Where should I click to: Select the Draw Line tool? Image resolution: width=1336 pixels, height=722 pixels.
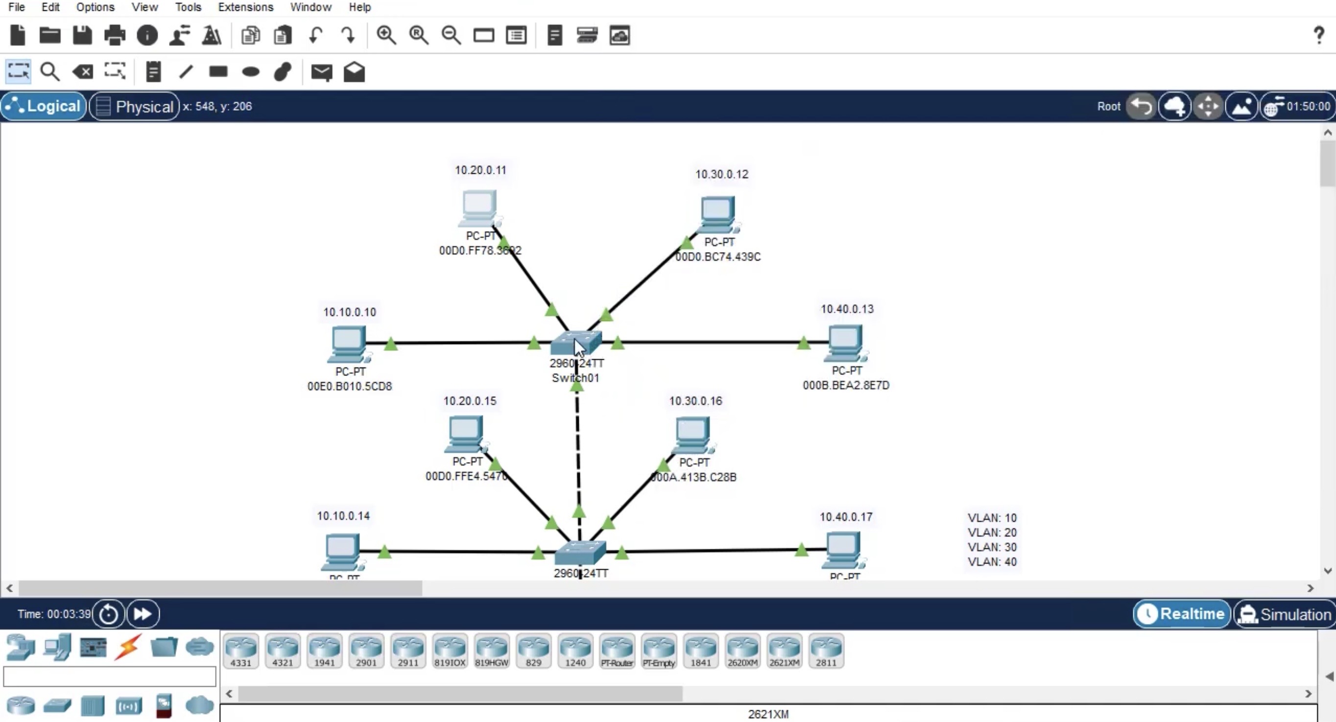point(186,71)
